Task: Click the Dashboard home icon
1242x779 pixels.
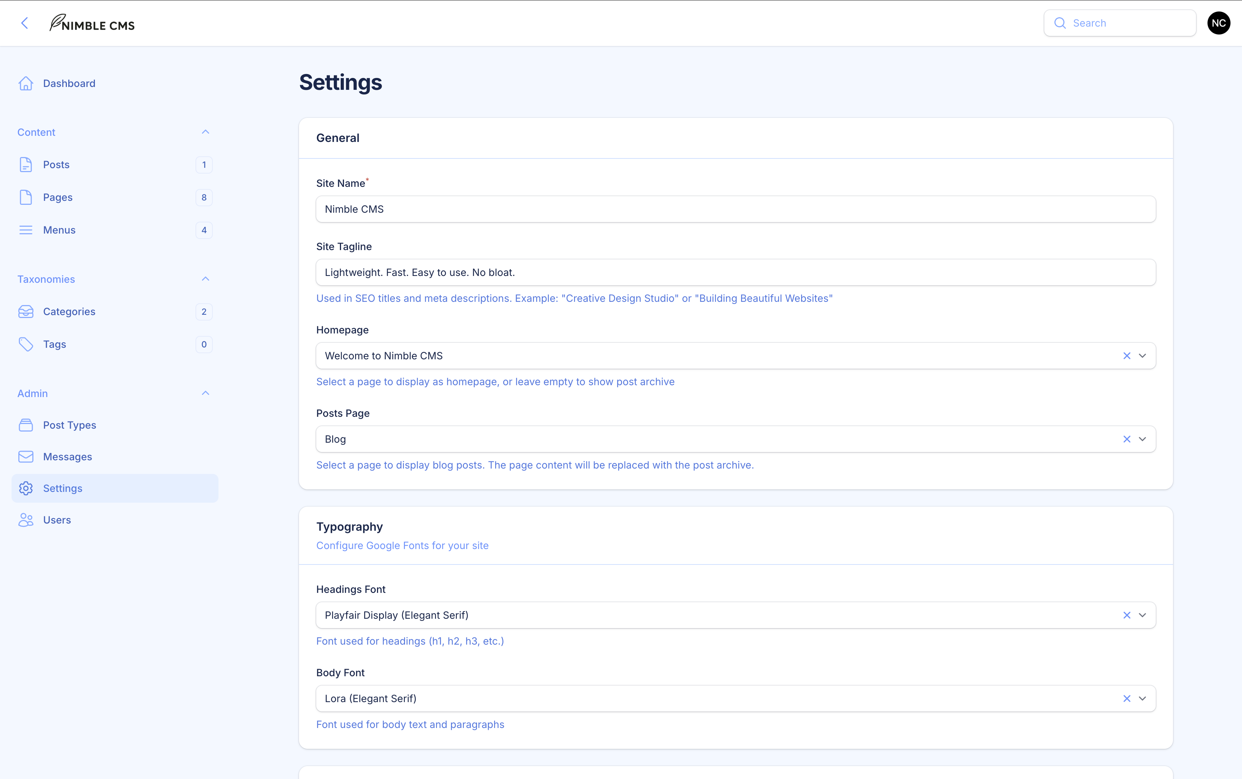Action: [x=26, y=83]
